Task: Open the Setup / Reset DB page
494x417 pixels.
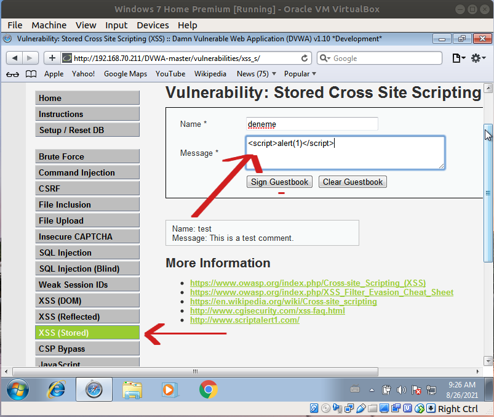Action: (x=87, y=130)
